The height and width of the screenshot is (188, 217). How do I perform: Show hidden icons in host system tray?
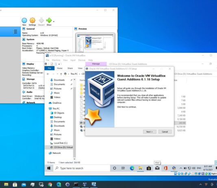200,184
